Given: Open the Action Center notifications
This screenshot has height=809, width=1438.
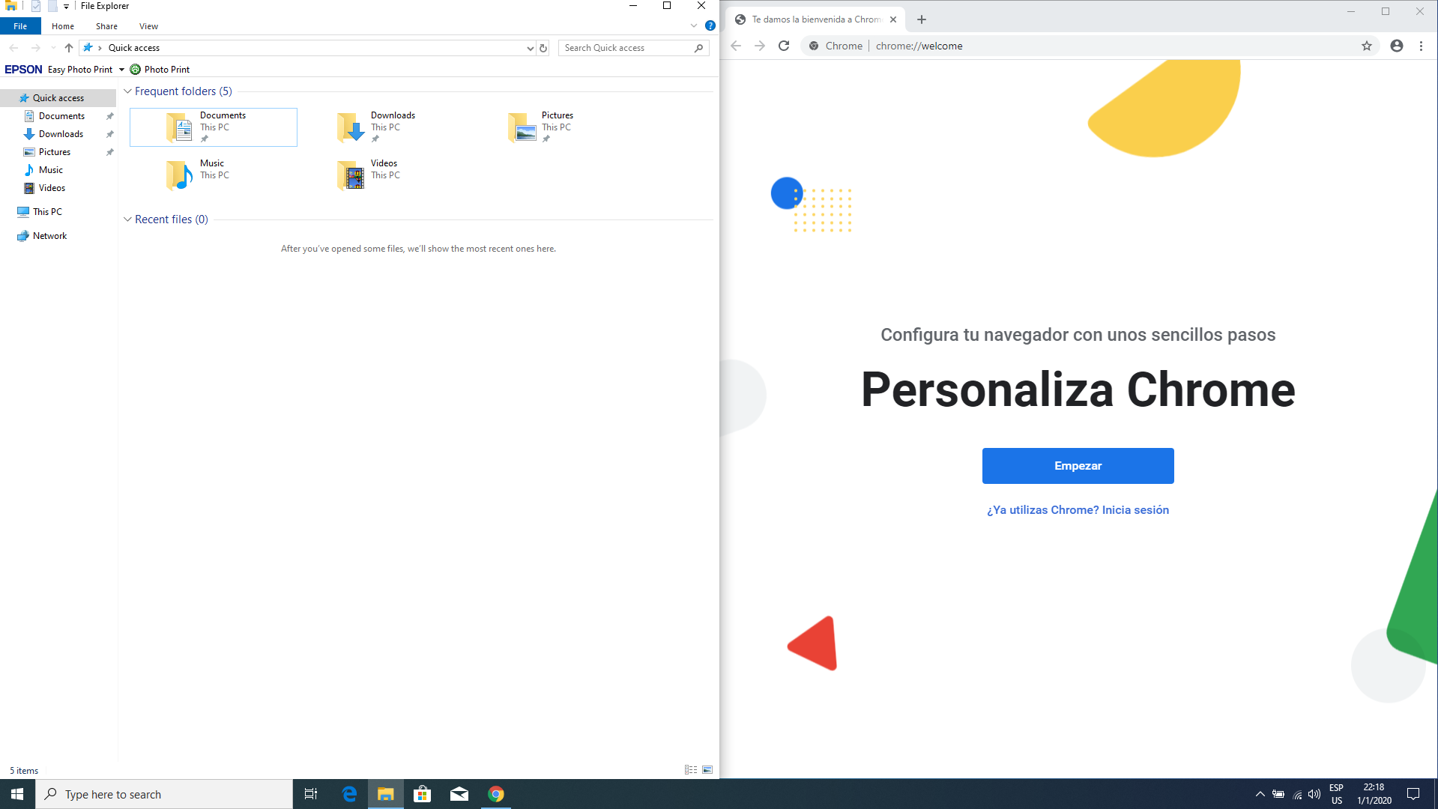Looking at the screenshot, I should 1413,794.
